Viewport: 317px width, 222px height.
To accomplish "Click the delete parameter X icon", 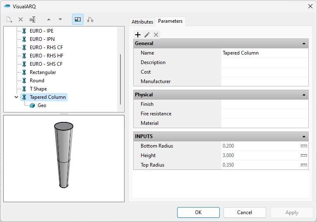I will [156, 35].
